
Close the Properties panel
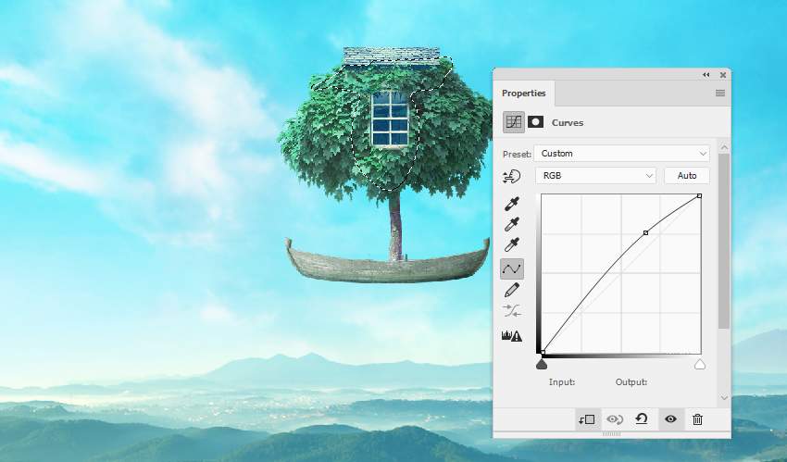pyautogui.click(x=723, y=75)
